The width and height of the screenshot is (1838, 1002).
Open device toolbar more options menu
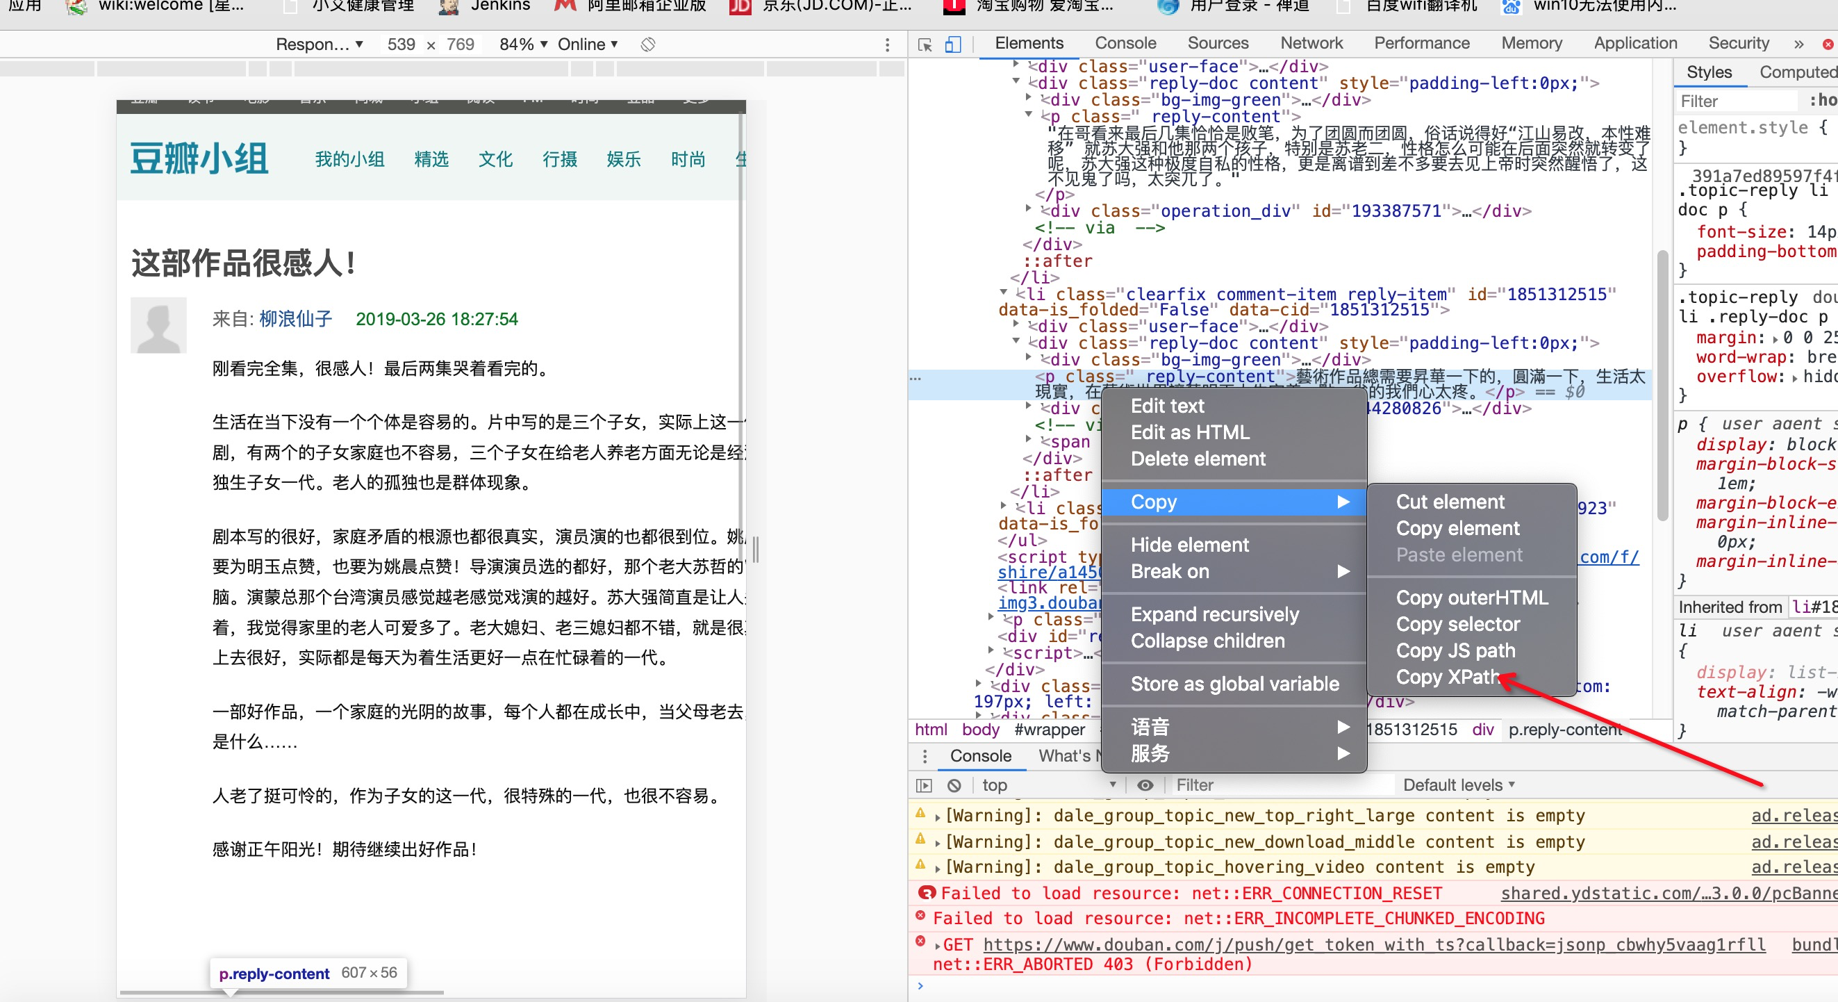click(x=887, y=44)
